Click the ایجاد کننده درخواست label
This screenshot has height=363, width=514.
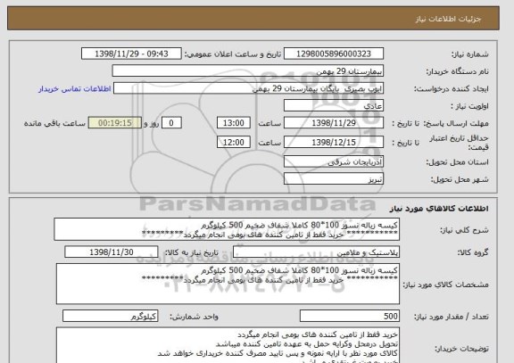click(x=452, y=89)
